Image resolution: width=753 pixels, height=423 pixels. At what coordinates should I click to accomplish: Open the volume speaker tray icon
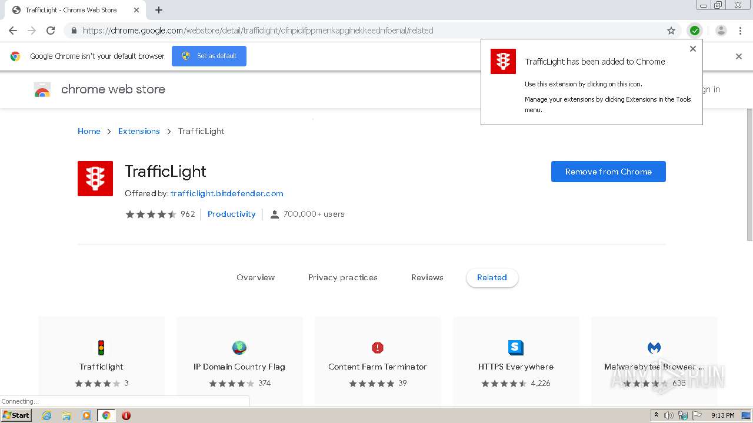(669, 415)
